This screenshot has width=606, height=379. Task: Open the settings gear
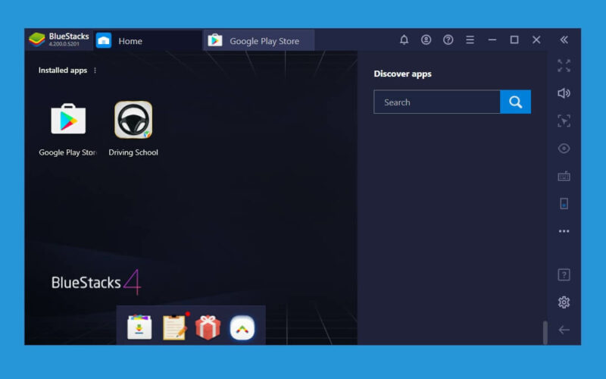coord(564,302)
